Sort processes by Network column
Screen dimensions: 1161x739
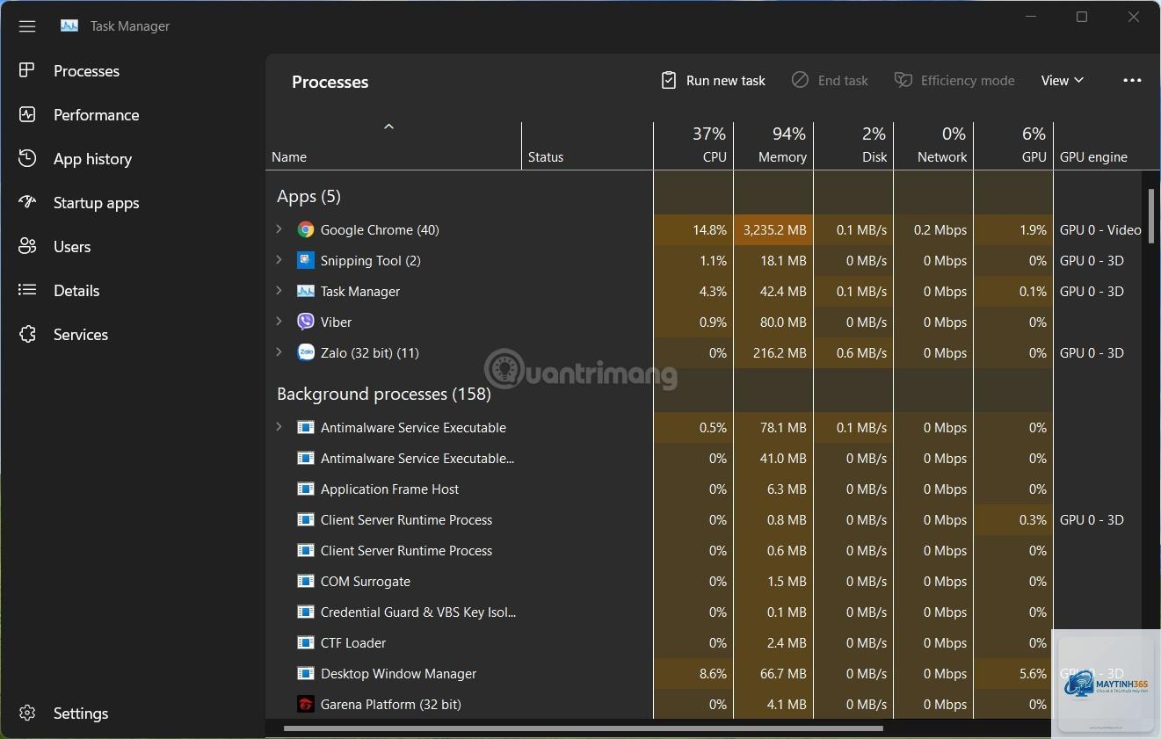(933, 145)
